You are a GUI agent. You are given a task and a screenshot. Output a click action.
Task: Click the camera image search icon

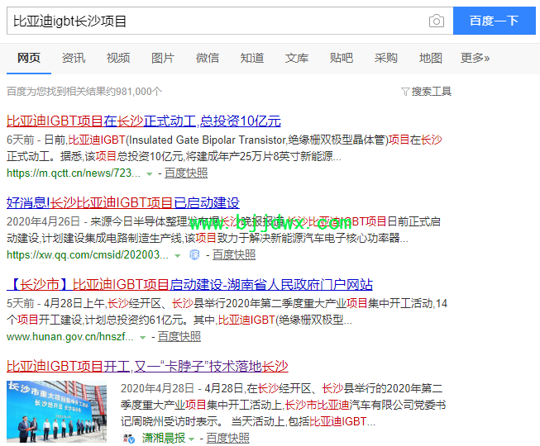pyautogui.click(x=437, y=21)
